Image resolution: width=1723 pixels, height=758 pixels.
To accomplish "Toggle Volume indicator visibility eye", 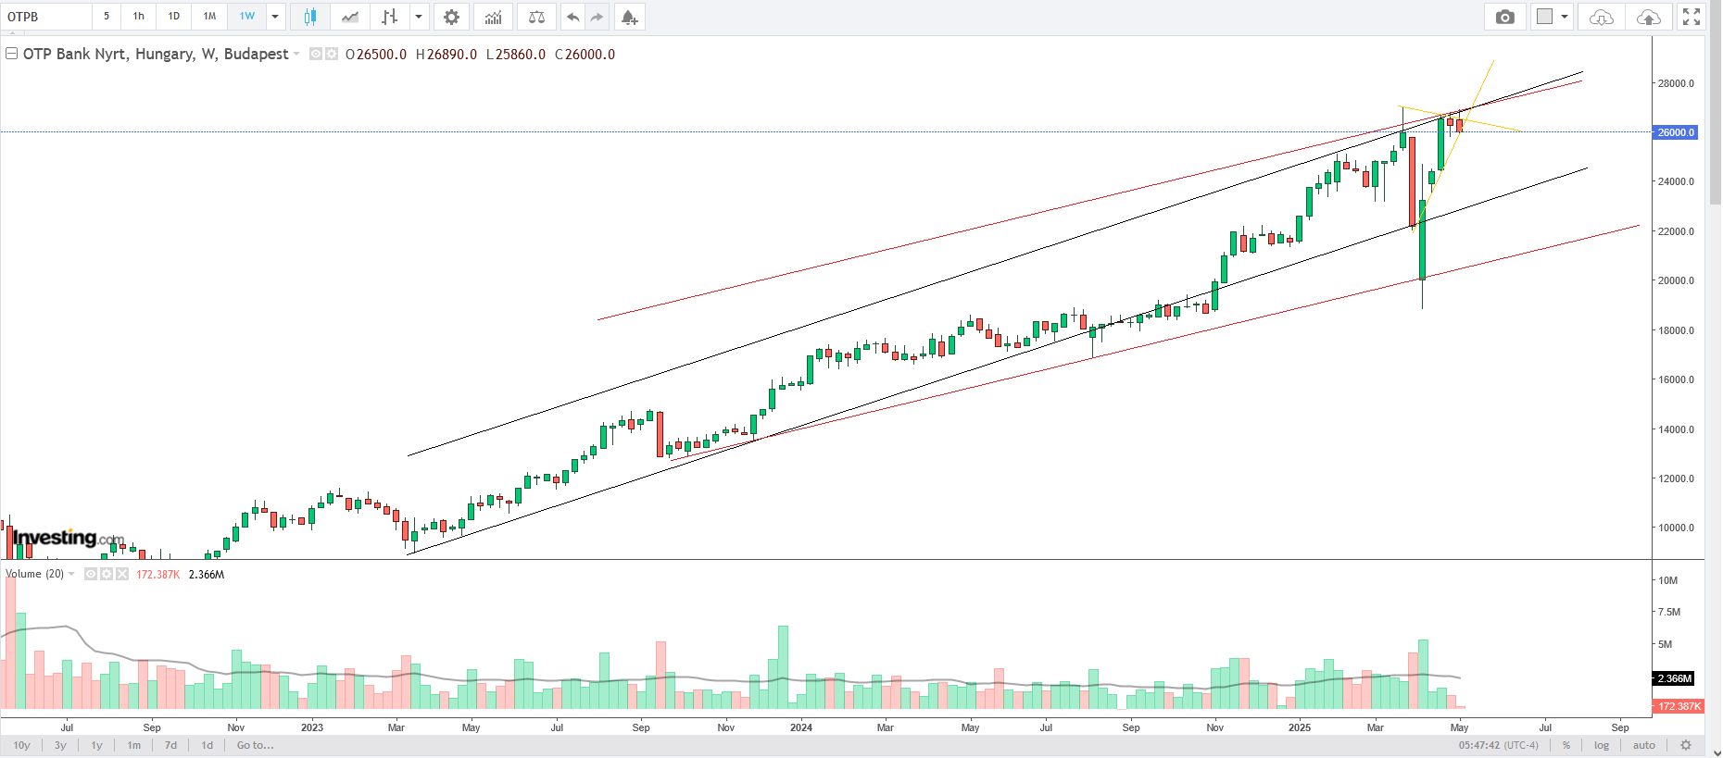I will [x=91, y=574].
